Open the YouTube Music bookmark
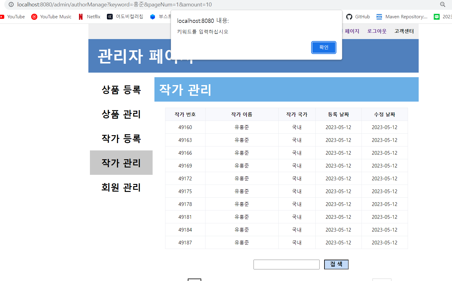Image resolution: width=452 pixels, height=281 pixels. tap(51, 17)
